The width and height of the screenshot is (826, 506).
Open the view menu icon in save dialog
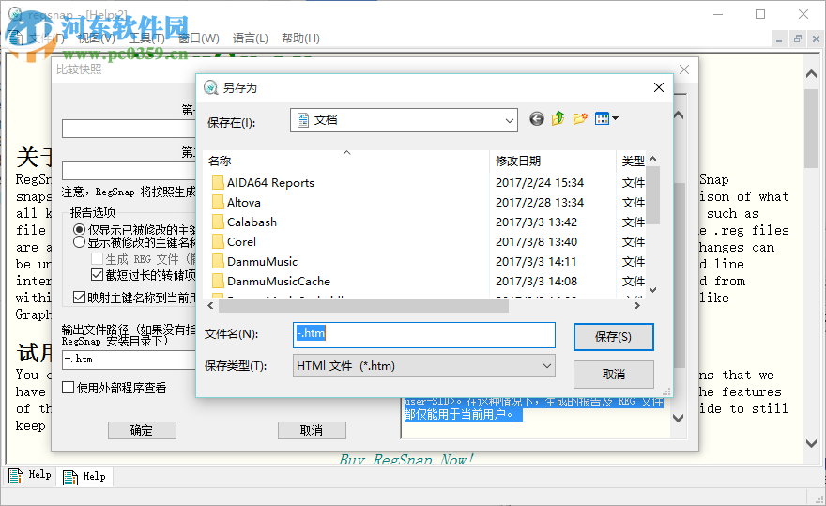click(602, 119)
